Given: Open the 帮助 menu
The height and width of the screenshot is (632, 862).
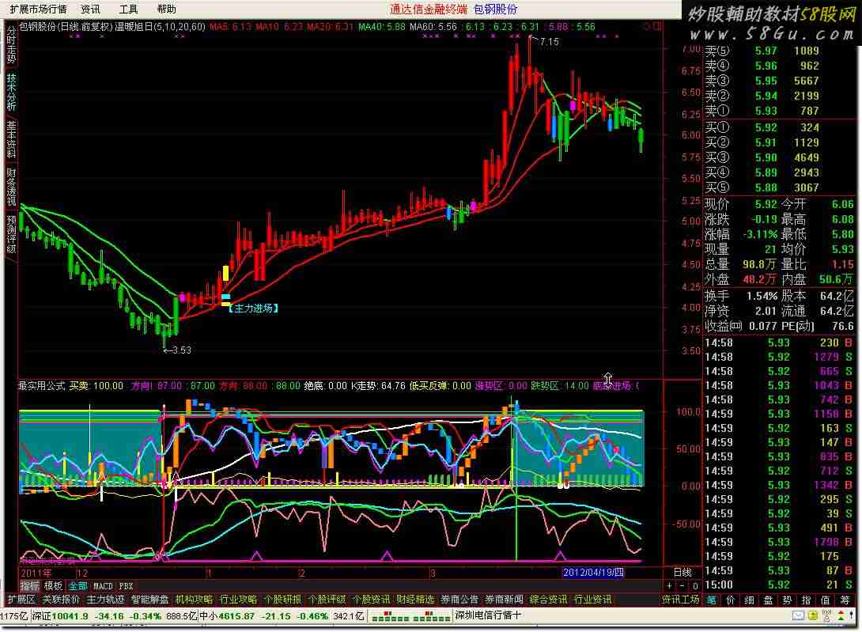Looking at the screenshot, I should click(x=167, y=9).
